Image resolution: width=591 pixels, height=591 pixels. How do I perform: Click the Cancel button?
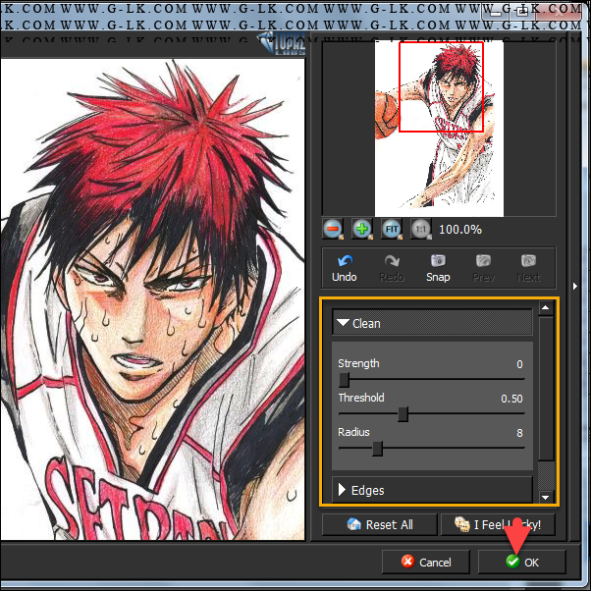click(x=426, y=562)
